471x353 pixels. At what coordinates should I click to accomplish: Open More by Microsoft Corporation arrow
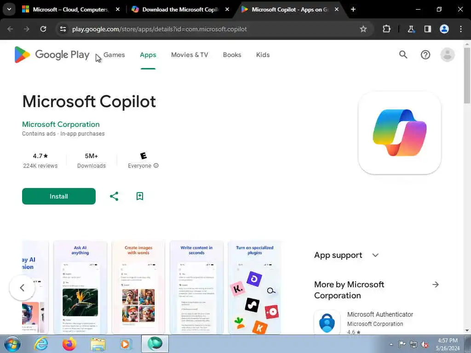(435, 285)
